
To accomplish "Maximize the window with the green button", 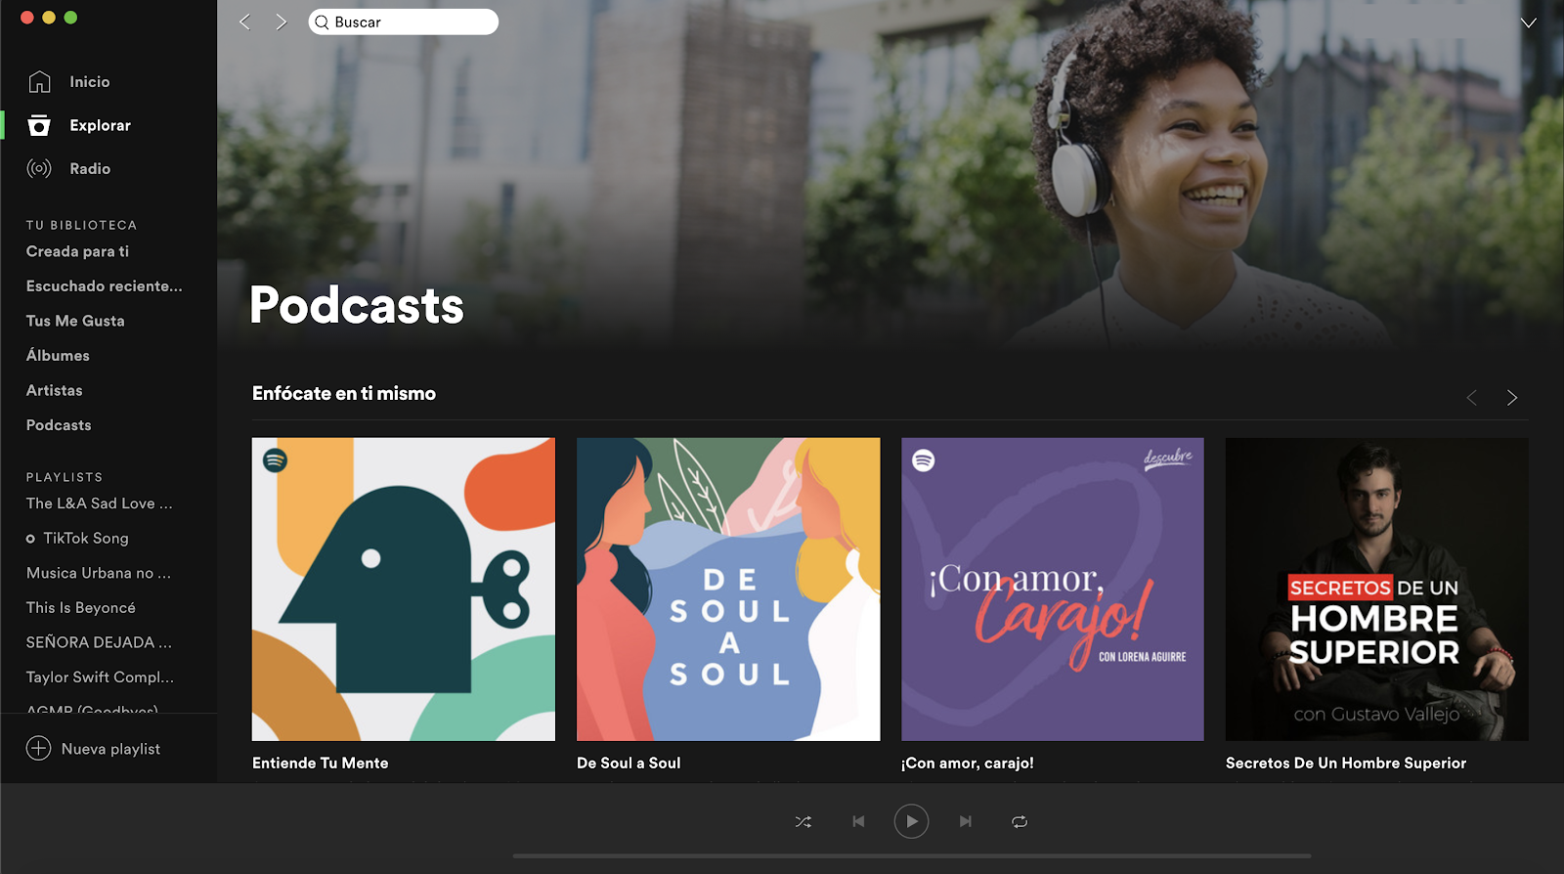I will click(x=70, y=18).
